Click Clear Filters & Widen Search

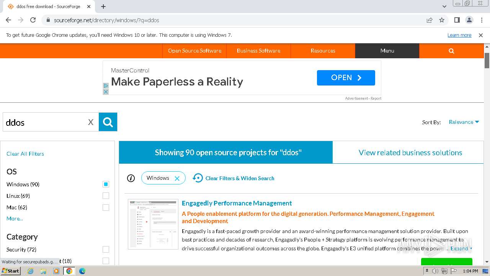pyautogui.click(x=234, y=178)
